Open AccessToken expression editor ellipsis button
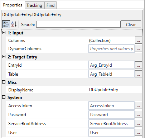 tap(139, 105)
